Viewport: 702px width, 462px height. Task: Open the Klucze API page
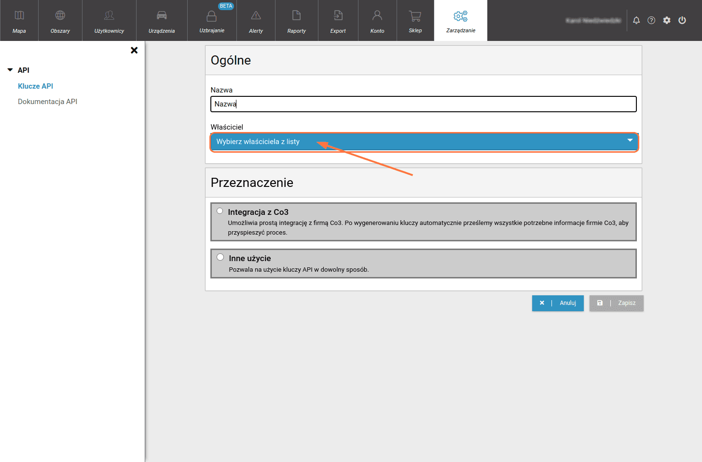[x=35, y=86]
